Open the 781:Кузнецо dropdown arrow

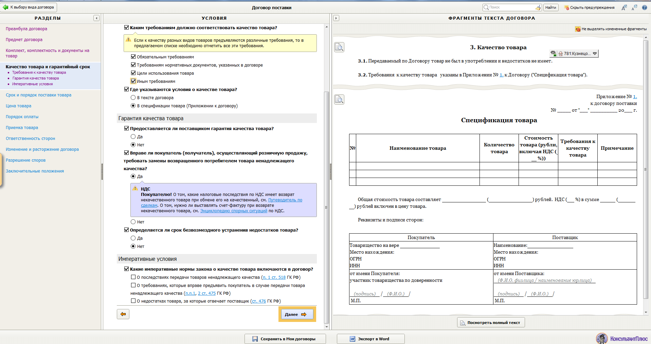pyautogui.click(x=595, y=54)
